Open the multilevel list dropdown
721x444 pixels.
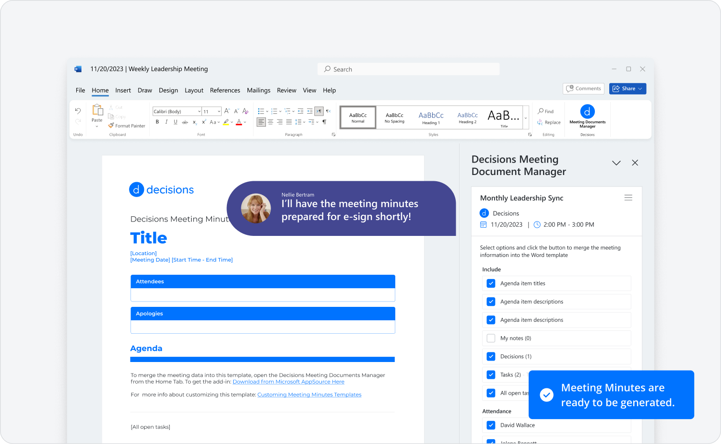tap(293, 111)
